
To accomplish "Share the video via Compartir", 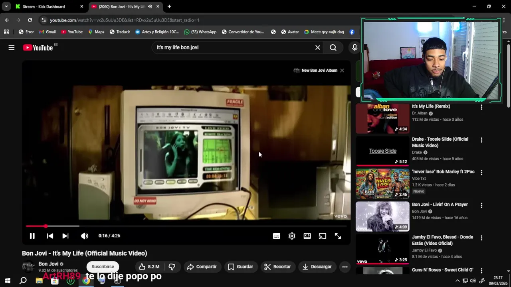I will 202,267.
